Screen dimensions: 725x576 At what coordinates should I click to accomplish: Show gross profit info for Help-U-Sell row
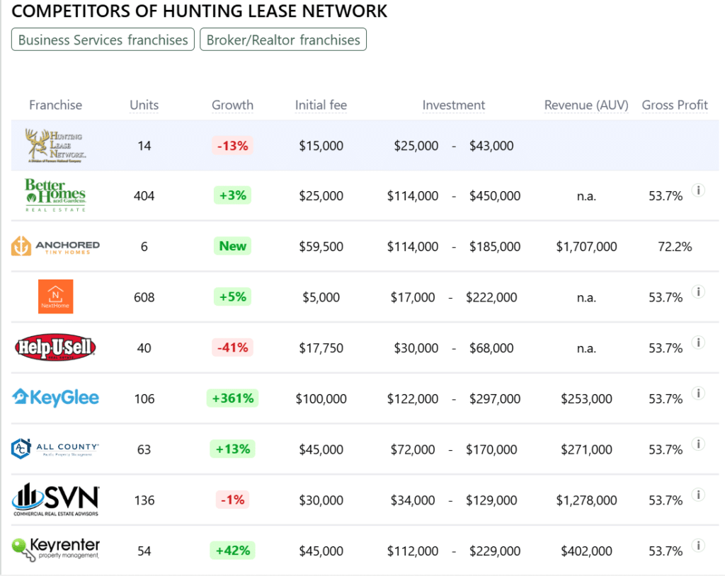pyautogui.click(x=698, y=342)
